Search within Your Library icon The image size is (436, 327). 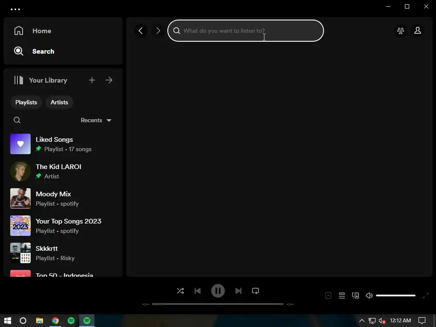[x=17, y=120]
